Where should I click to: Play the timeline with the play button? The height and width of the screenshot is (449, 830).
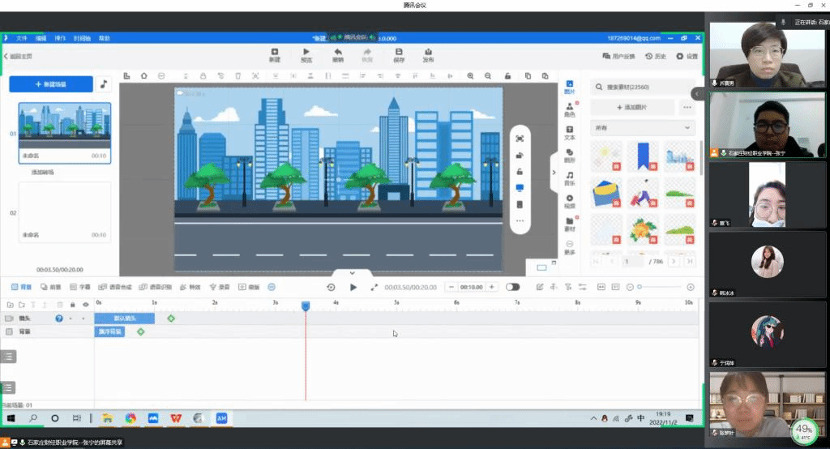[x=353, y=287]
